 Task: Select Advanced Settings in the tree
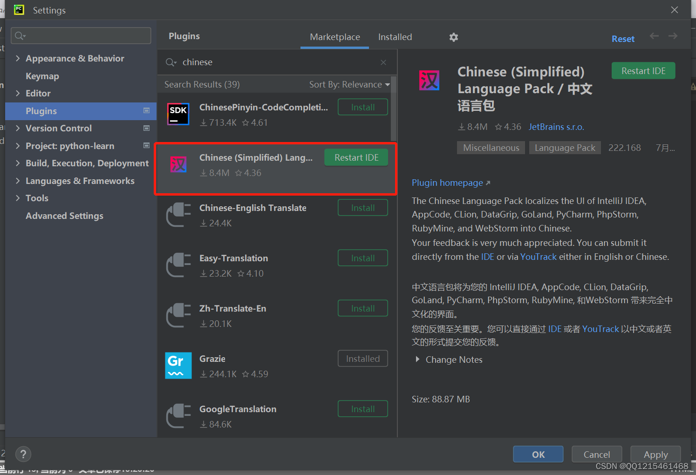point(64,216)
